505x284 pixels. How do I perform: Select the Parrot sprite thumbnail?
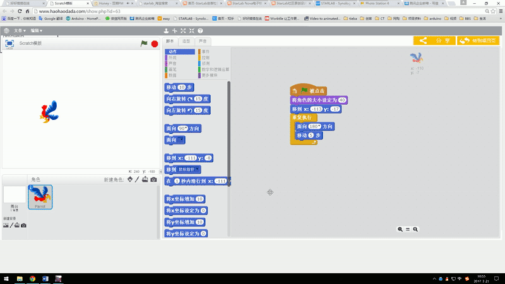pyautogui.click(x=40, y=197)
